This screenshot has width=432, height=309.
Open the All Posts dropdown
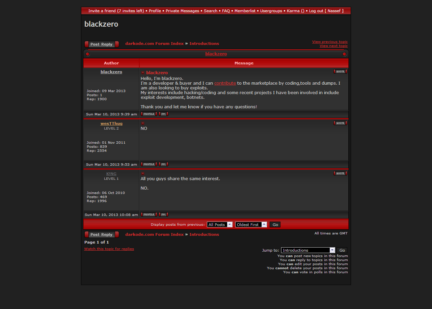click(x=219, y=225)
